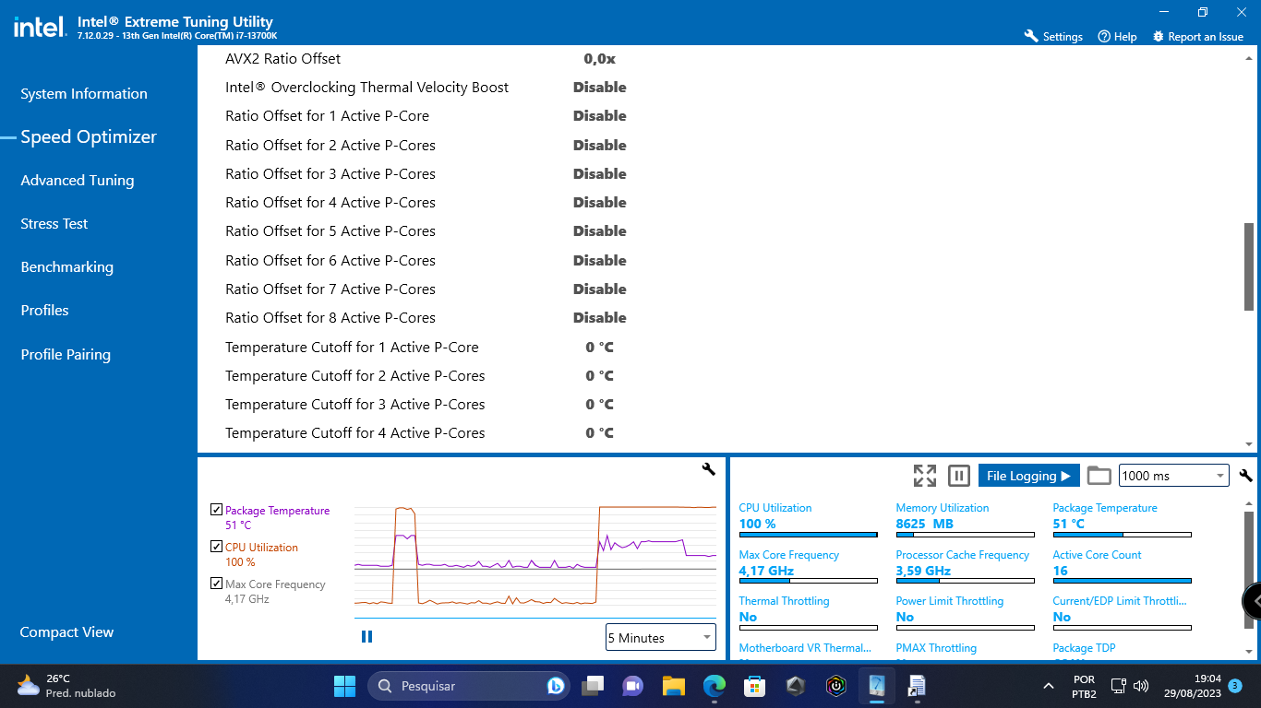Screen dimensions: 1261x708
Task: Open the monitor panel wrench settings
Action: pos(1245,476)
